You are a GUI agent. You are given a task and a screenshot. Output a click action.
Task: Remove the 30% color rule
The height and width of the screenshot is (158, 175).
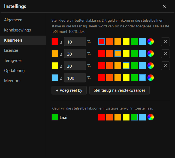coord(165,66)
